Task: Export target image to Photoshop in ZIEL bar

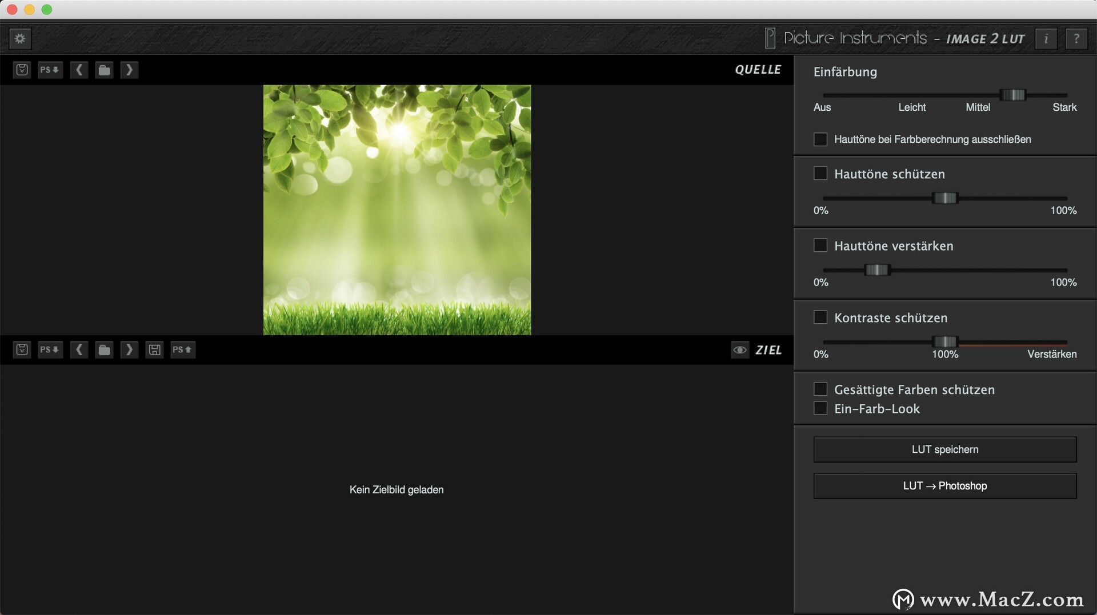Action: pos(183,349)
